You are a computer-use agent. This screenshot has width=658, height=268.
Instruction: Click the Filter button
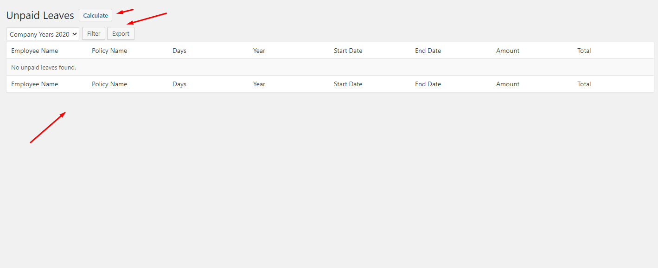(x=93, y=33)
